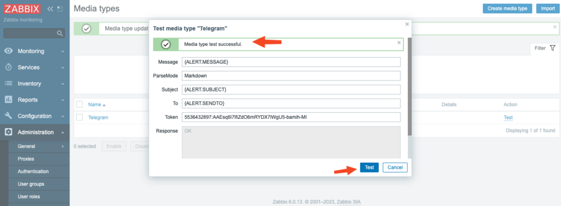Click the Reports chart icon
This screenshot has width=561, height=206.
coord(9,100)
